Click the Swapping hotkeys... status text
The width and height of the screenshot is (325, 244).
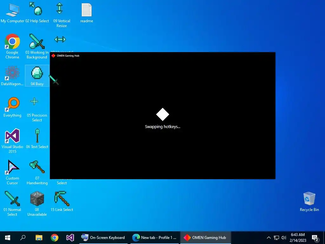click(x=163, y=126)
